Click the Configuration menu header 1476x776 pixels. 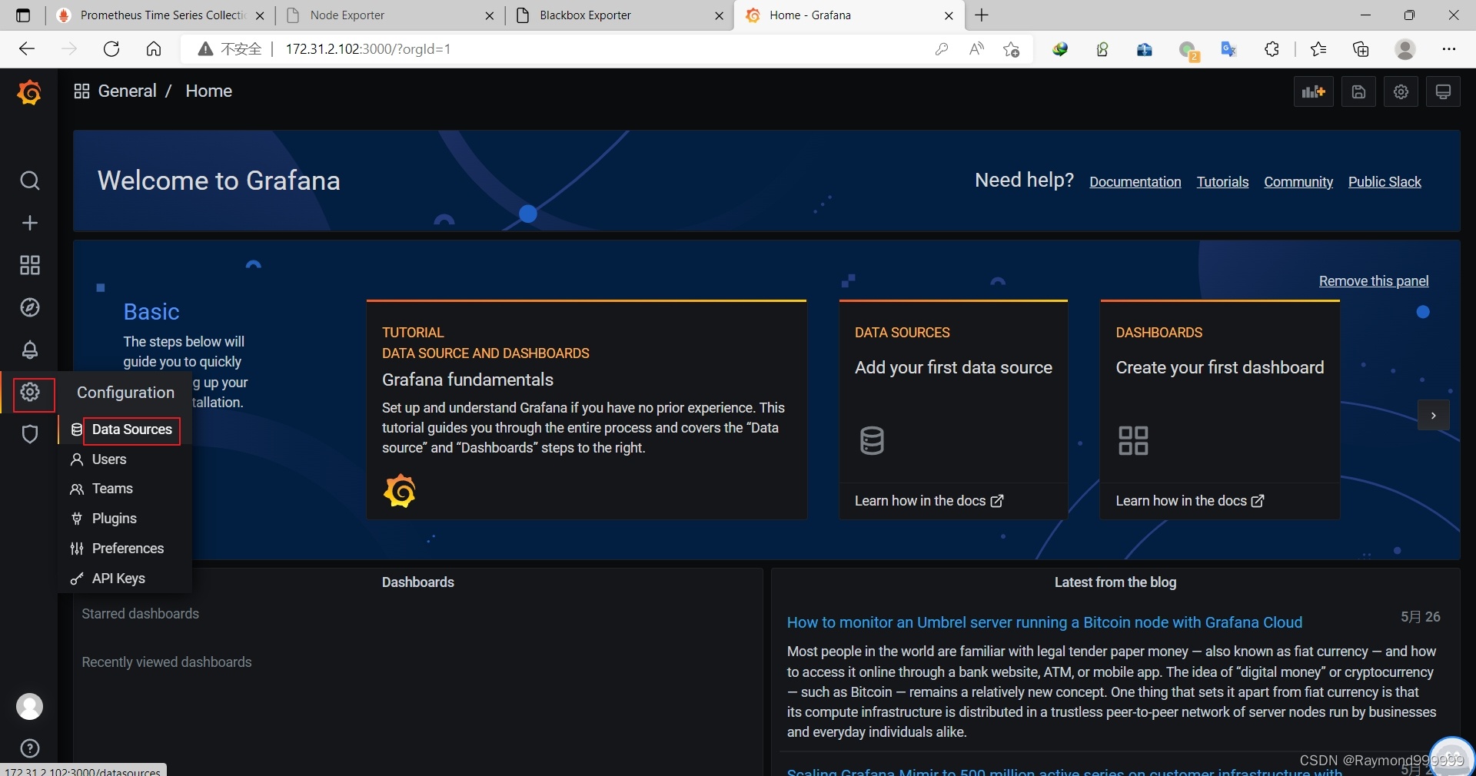point(125,393)
